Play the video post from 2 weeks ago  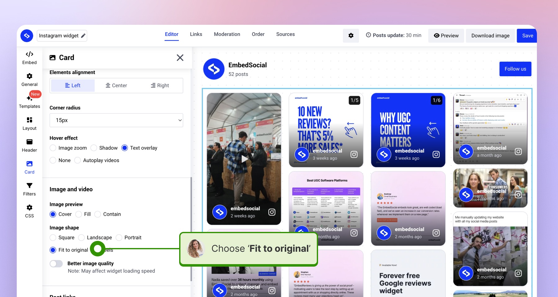pyautogui.click(x=245, y=159)
